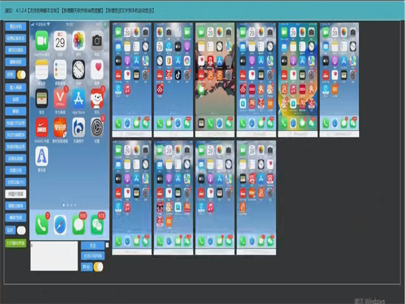The height and width of the screenshot is (304, 405).
Task: Open WeChat in the main phone dock
Action: click(x=99, y=224)
